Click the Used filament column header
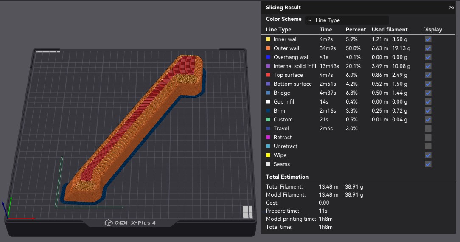460x242 pixels. coord(390,30)
